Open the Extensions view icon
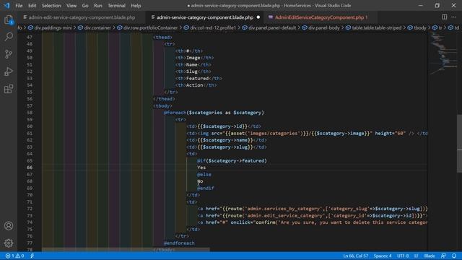The width and height of the screenshot is (462, 260). pyautogui.click(x=9, y=89)
